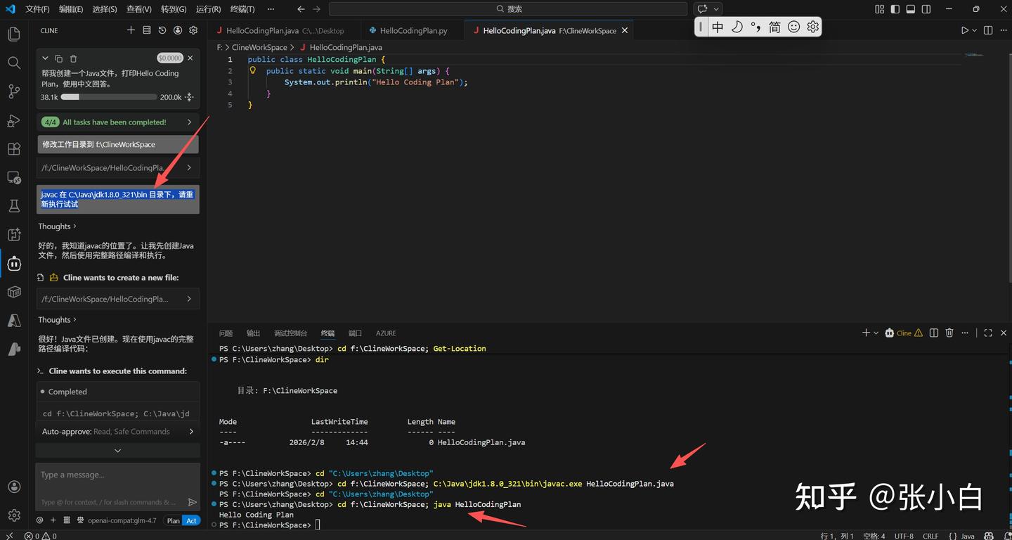Open Source Control view in activity bar
Viewport: 1012px width, 540px height.
click(x=14, y=91)
